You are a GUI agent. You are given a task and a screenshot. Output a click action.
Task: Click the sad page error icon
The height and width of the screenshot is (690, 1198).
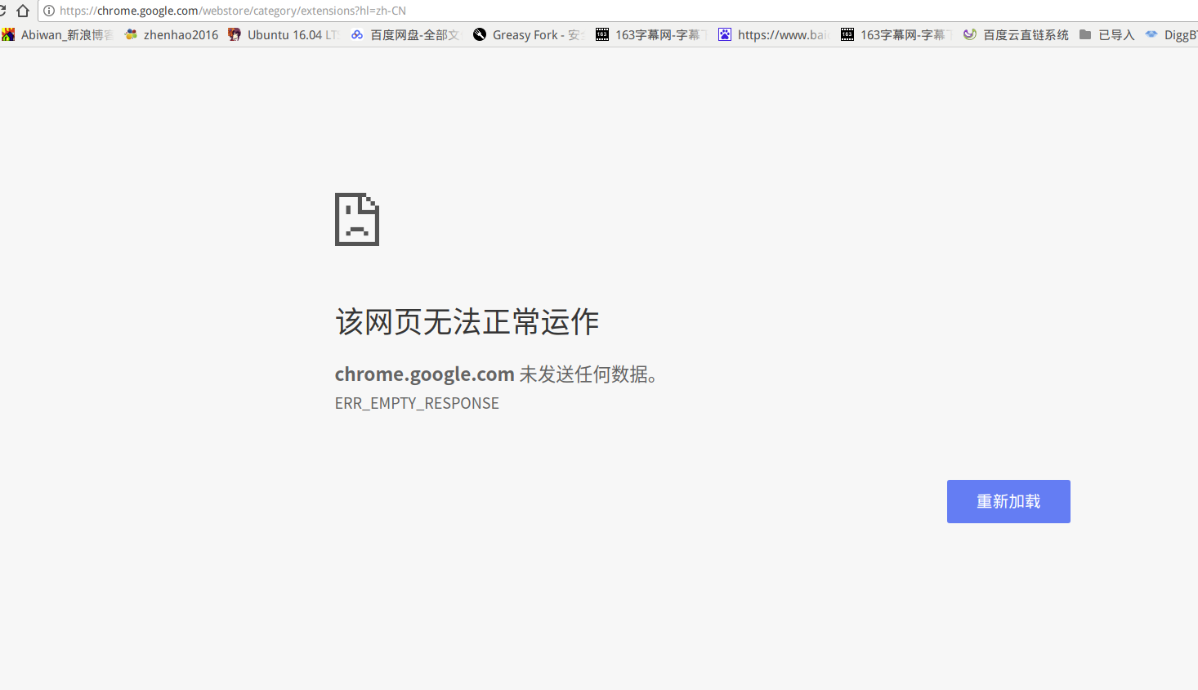pos(357,219)
